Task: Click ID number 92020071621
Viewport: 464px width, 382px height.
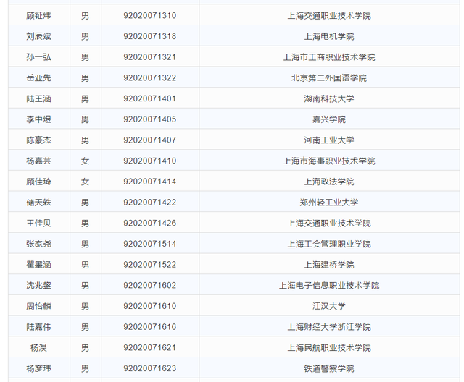Action: tap(150, 348)
